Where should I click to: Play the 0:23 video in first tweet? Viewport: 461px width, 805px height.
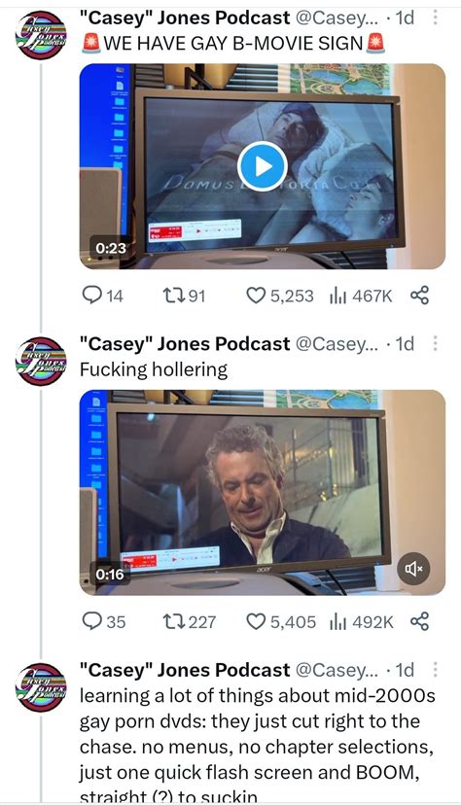pyautogui.click(x=263, y=166)
